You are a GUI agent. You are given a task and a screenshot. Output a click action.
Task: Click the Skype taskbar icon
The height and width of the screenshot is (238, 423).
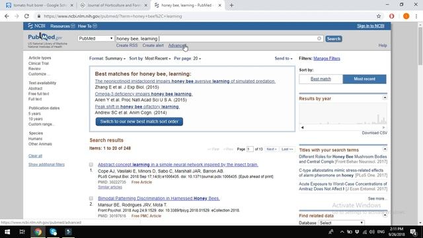53,232
